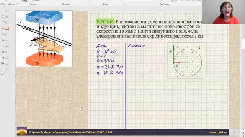Open the Шрифт group dialog launcher

pos(88,4)
